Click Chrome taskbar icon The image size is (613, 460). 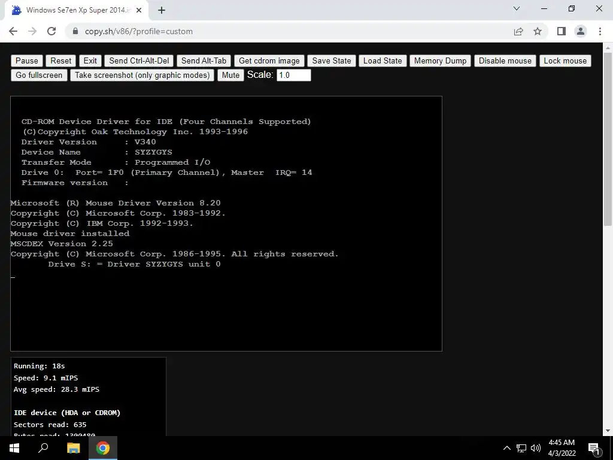[x=103, y=448]
